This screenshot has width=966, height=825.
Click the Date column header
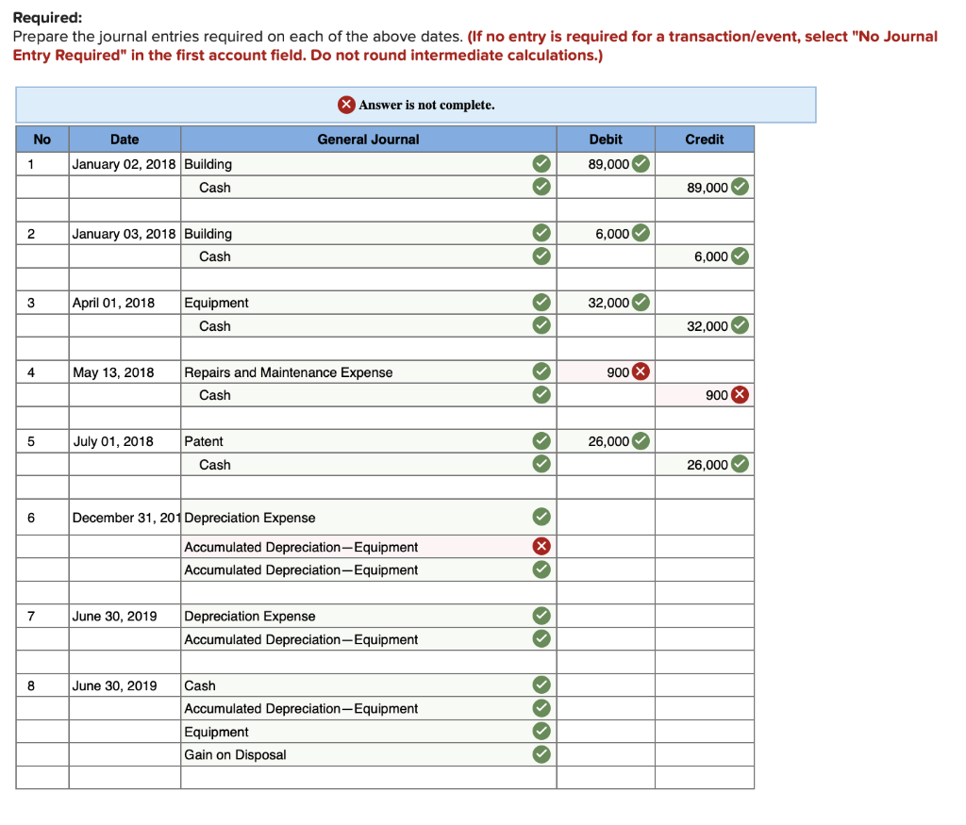point(125,140)
